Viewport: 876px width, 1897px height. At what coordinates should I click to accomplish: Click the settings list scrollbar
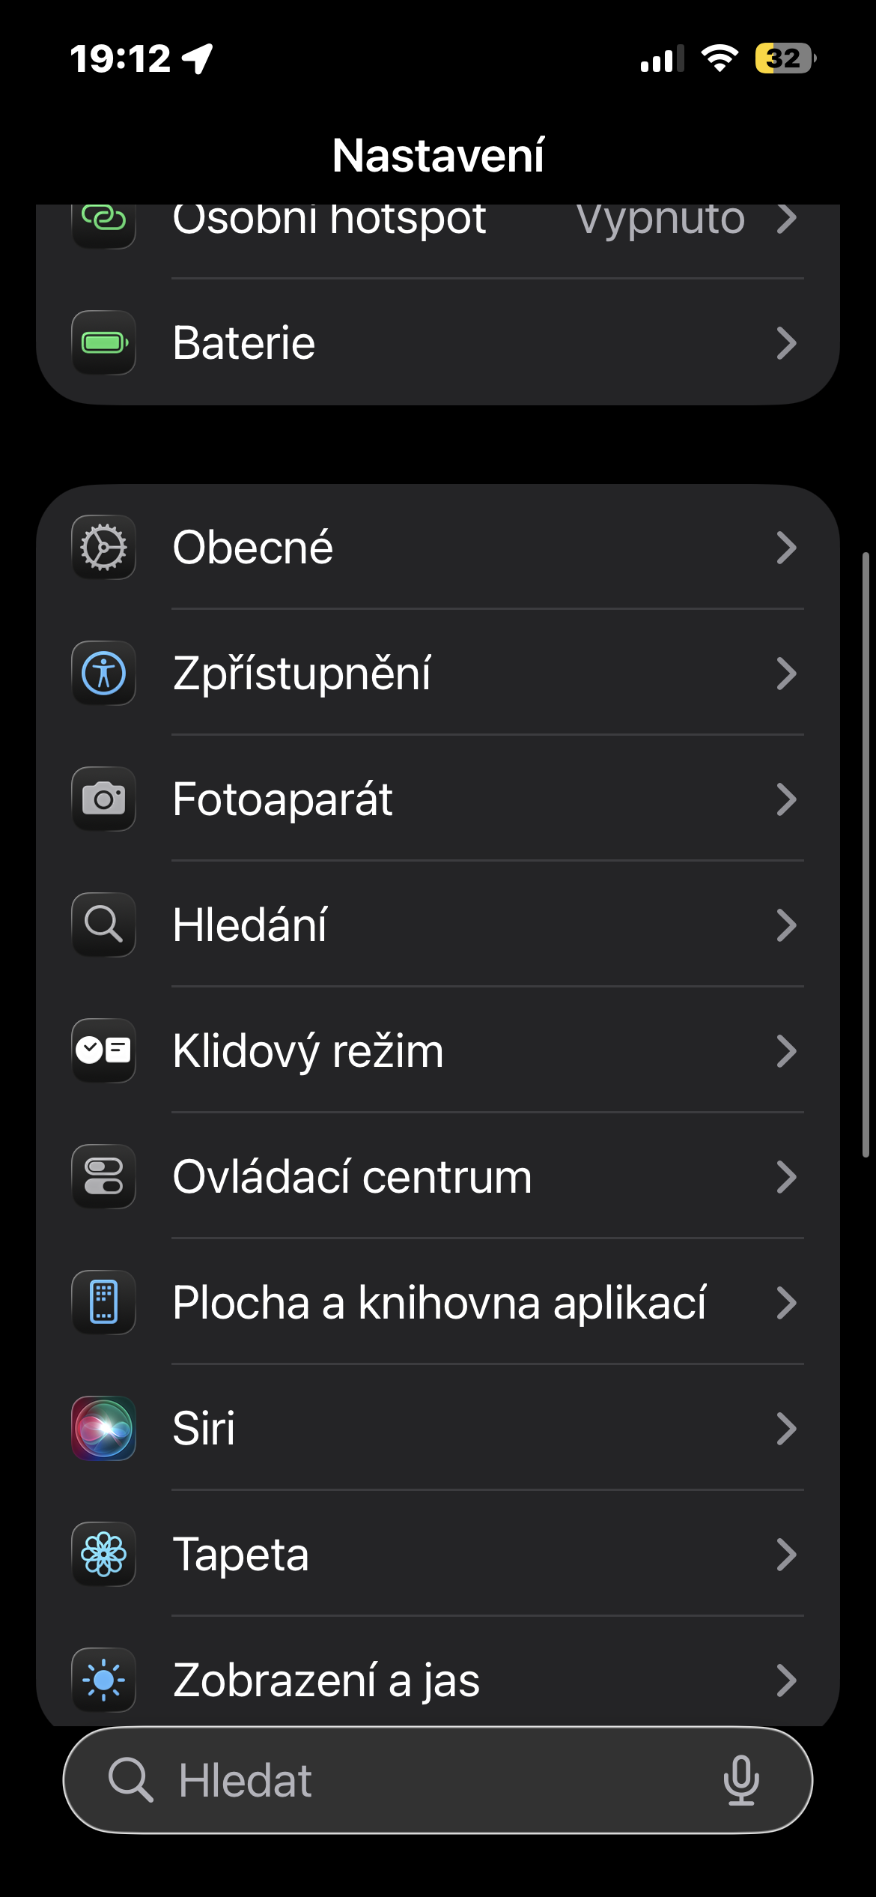[x=866, y=854]
